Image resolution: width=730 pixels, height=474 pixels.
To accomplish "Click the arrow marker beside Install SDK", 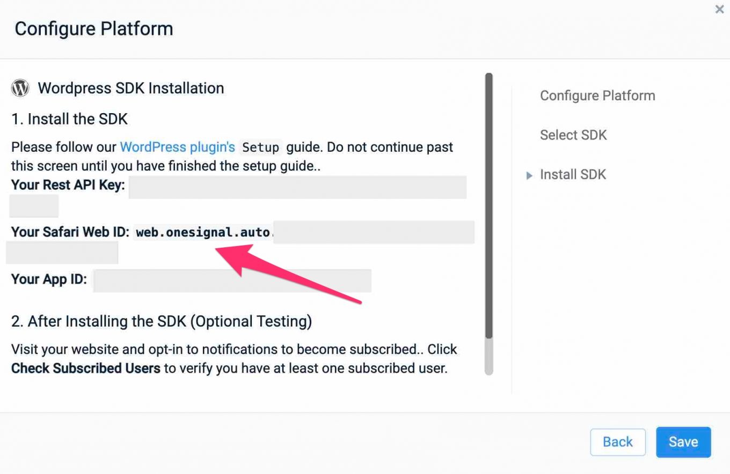I will pos(529,175).
